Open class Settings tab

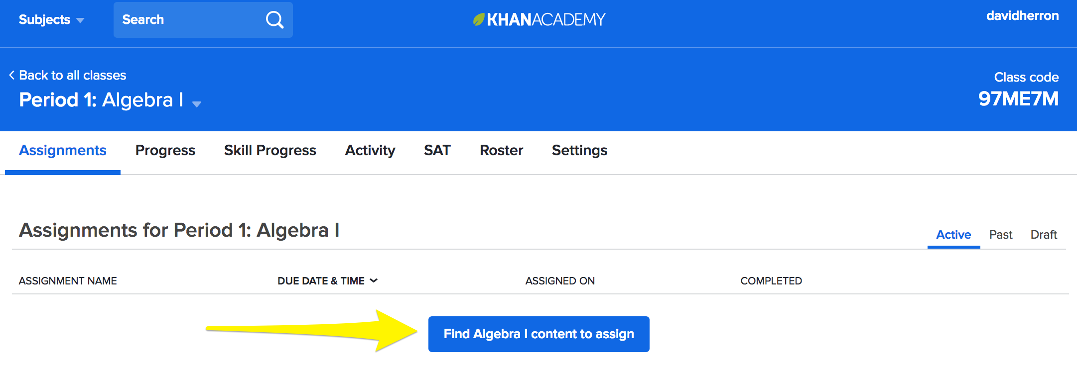(579, 150)
